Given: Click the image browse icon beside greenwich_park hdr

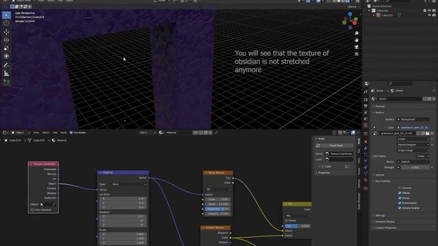Looking at the screenshot, I should [376, 133].
